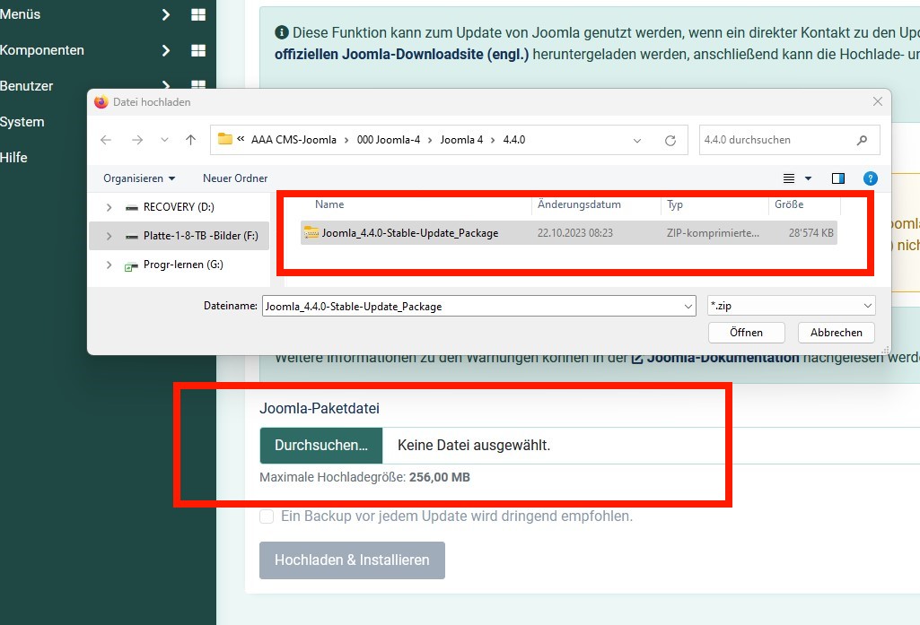Navigate to 000 Joomla-4 breadcrumb
The image size is (920, 625).
pyautogui.click(x=389, y=140)
